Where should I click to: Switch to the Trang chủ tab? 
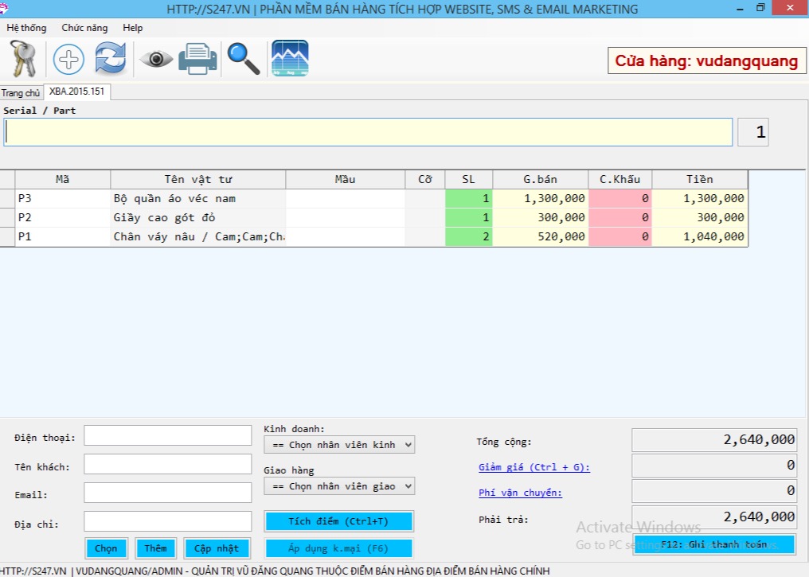(x=21, y=93)
